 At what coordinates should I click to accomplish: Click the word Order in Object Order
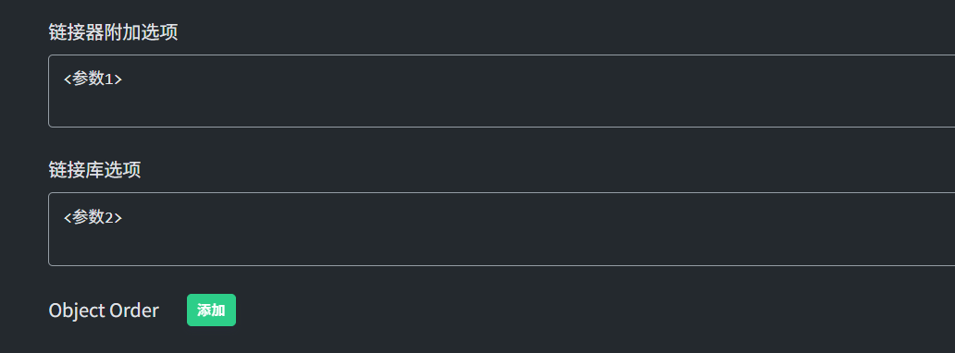(134, 310)
